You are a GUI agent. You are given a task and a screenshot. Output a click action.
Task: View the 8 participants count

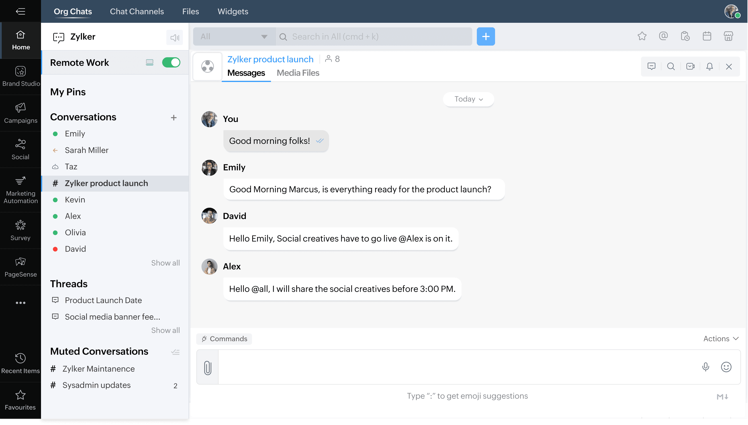pyautogui.click(x=332, y=59)
